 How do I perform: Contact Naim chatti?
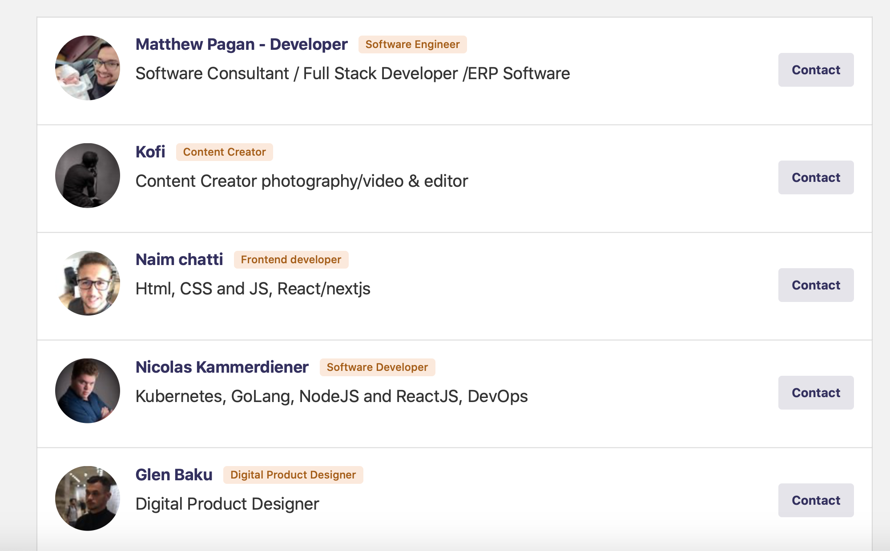815,285
